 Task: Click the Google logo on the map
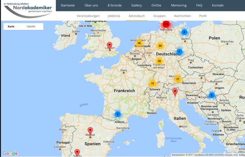[10, 153]
